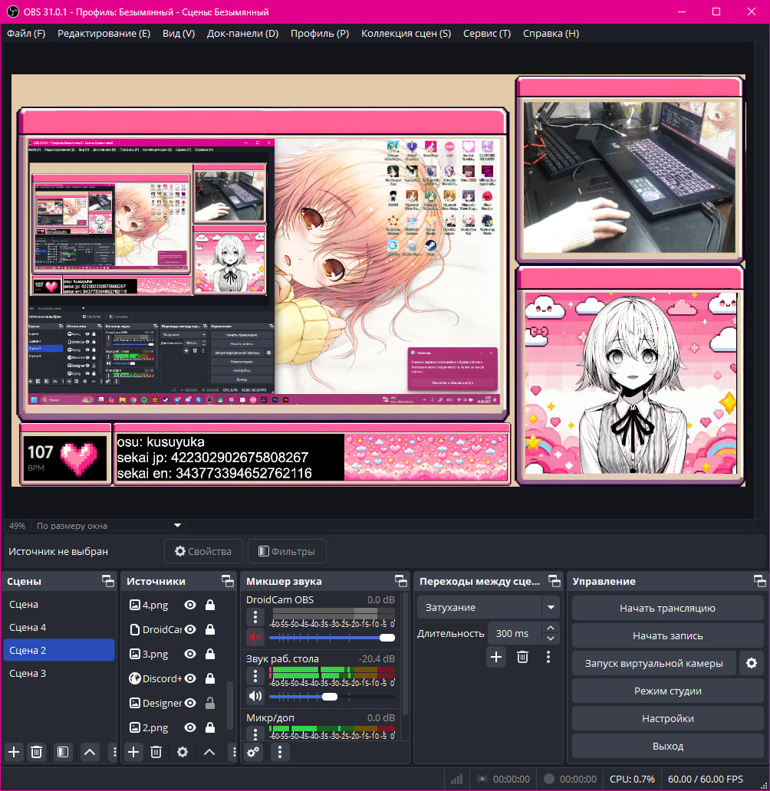Decrease transition duration with down arrow
This screenshot has height=791, width=770.
tap(551, 638)
